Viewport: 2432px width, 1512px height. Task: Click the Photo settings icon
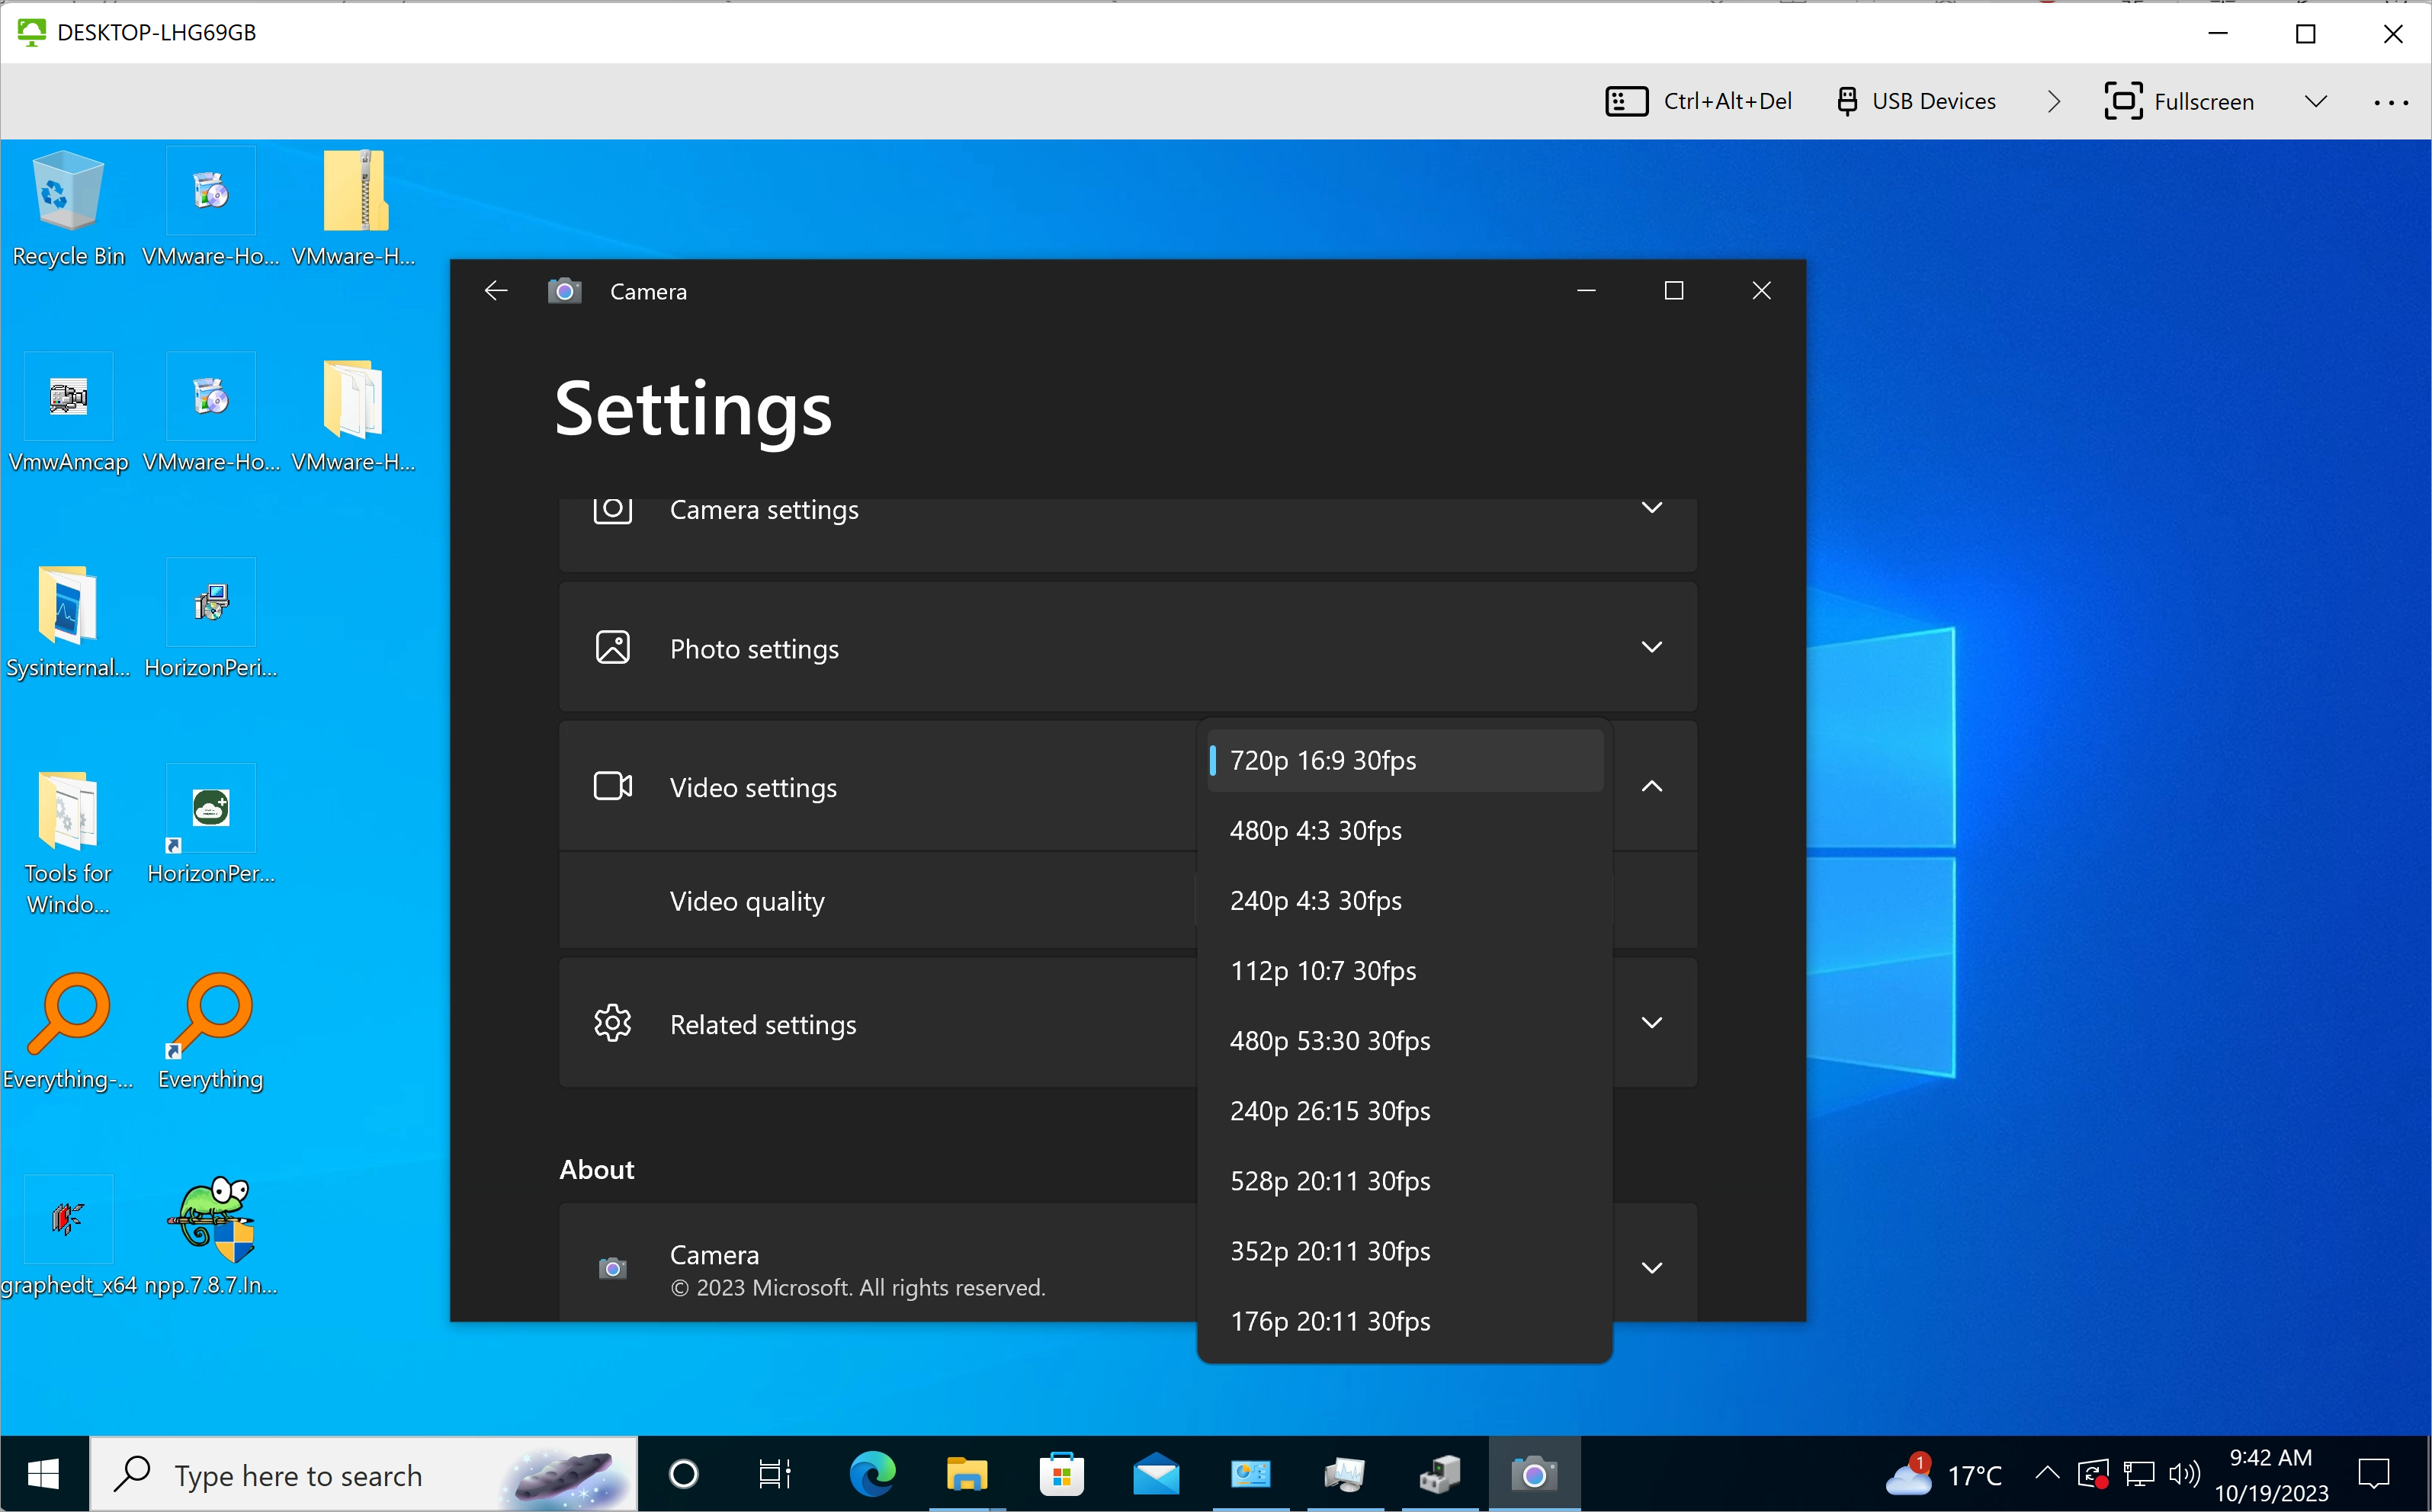pos(613,646)
